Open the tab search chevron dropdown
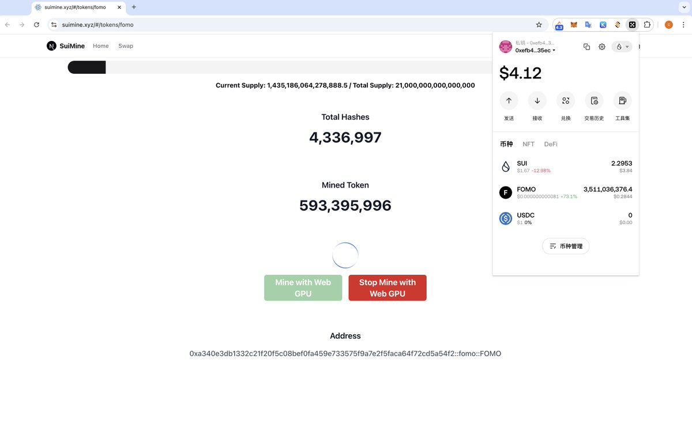 (683, 6)
